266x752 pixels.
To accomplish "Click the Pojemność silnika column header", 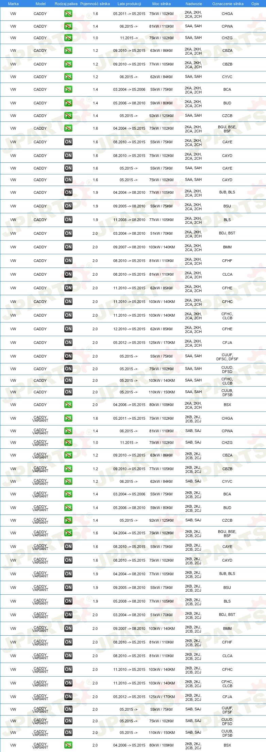I will point(95,4).
